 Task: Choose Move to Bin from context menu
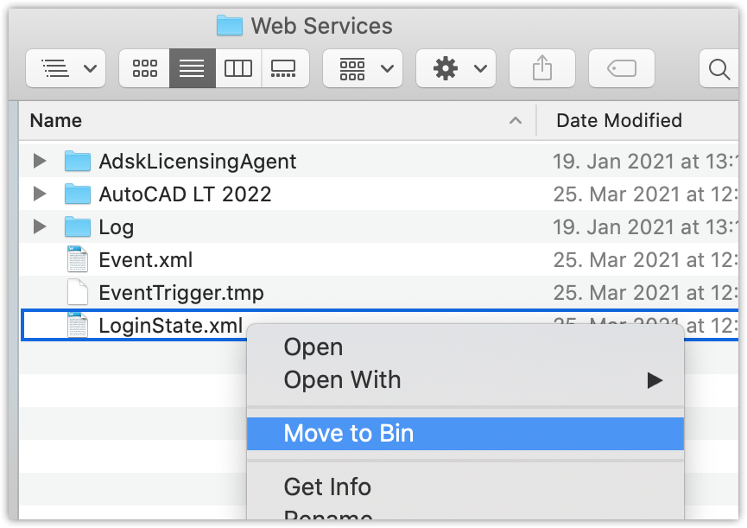[x=349, y=434]
